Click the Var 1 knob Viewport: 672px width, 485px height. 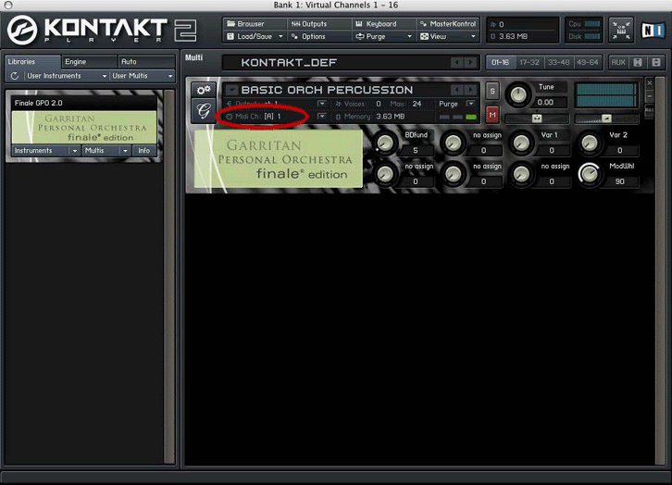pos(521,143)
